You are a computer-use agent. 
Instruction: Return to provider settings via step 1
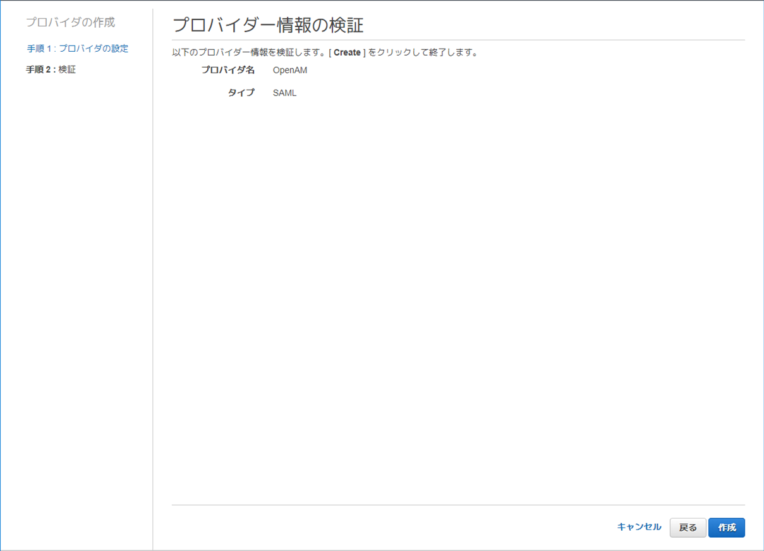pyautogui.click(x=76, y=48)
